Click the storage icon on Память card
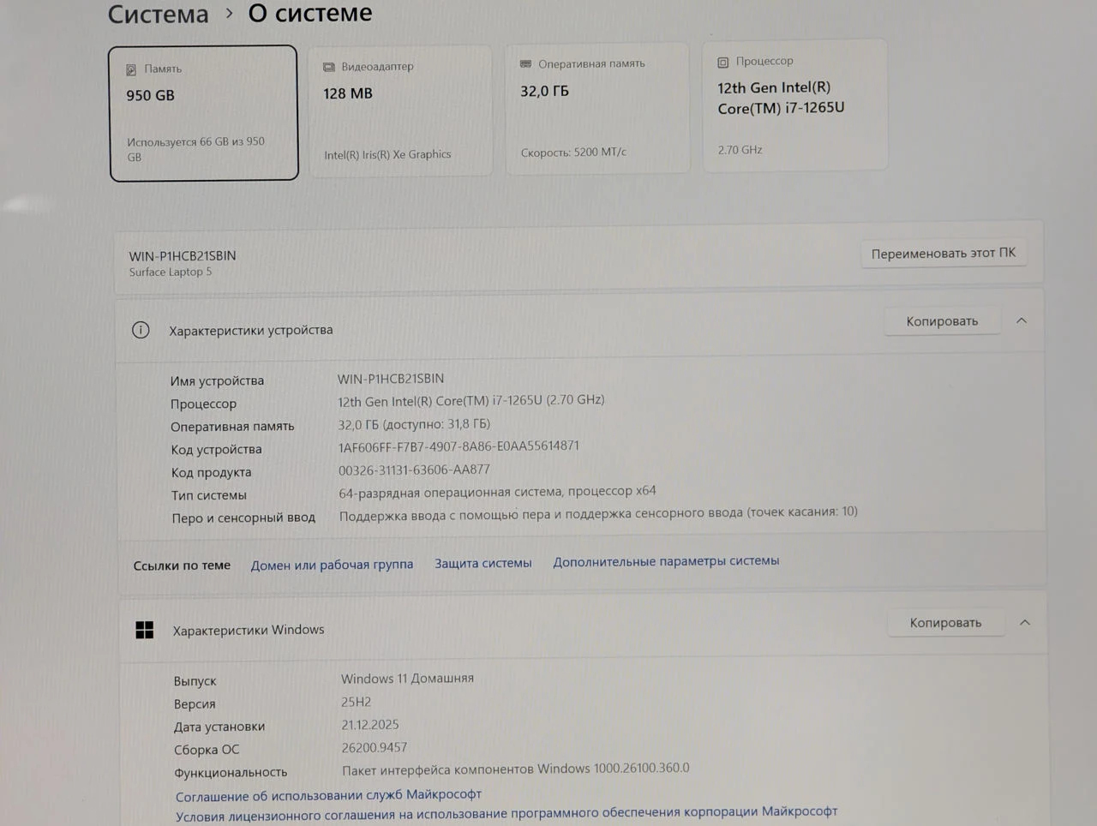This screenshot has width=1097, height=826. click(131, 69)
